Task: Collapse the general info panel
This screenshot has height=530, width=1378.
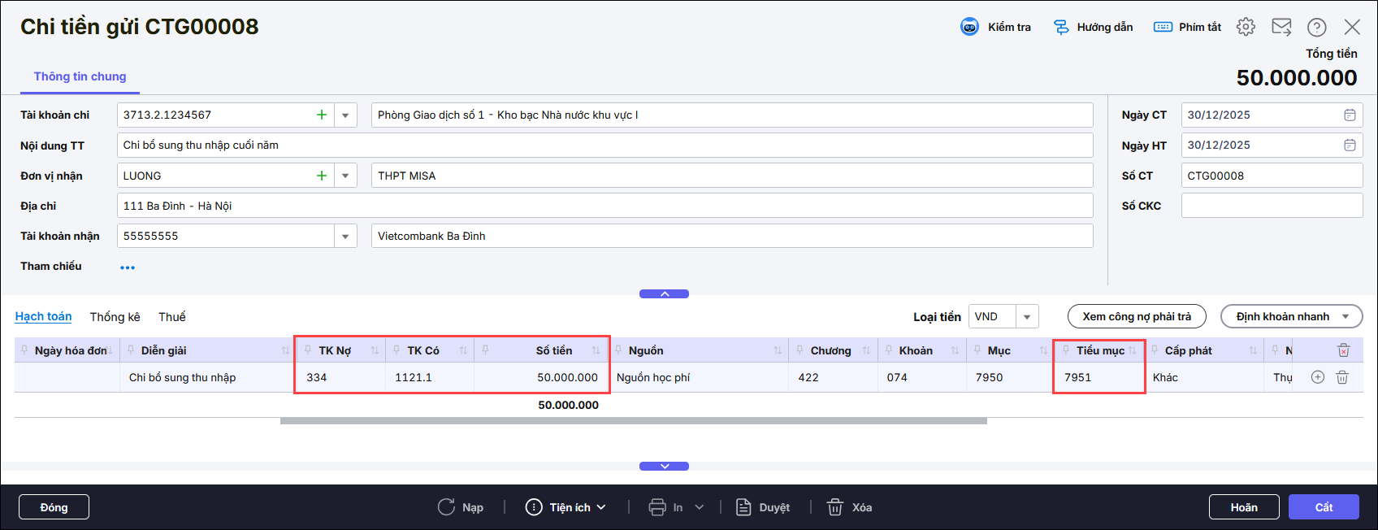Action: 664,294
